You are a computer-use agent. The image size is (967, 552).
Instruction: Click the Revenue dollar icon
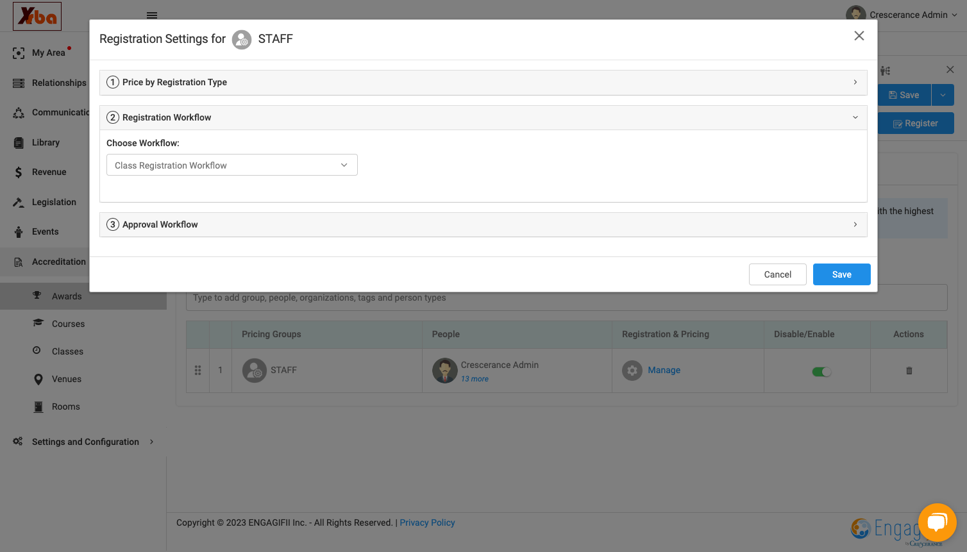19,172
